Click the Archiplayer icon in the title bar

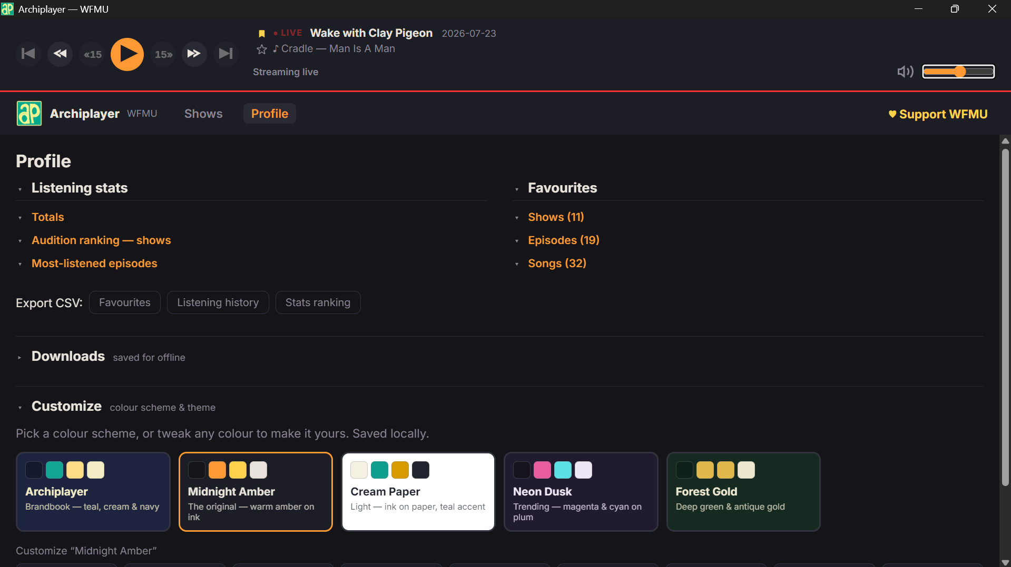click(7, 9)
